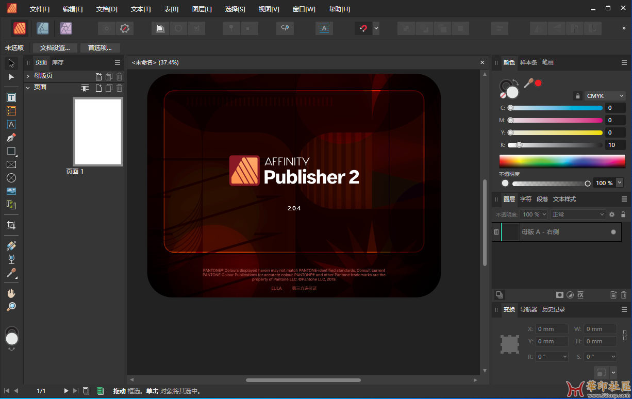Toggle visibility dot of 母版 A layer

click(x=613, y=232)
